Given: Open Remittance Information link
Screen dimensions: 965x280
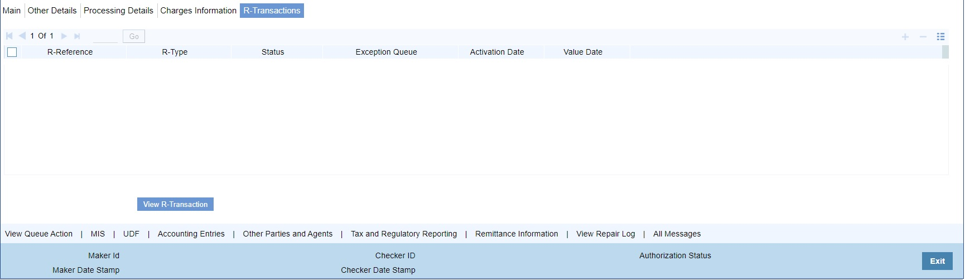Looking at the screenshot, I should pyautogui.click(x=517, y=234).
